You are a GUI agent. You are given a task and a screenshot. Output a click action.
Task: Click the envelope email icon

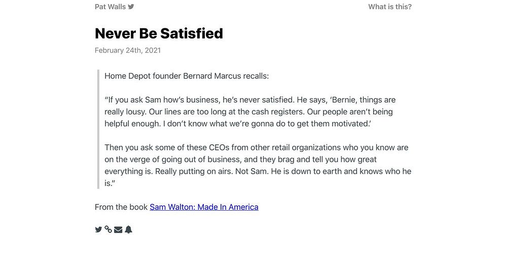118,229
